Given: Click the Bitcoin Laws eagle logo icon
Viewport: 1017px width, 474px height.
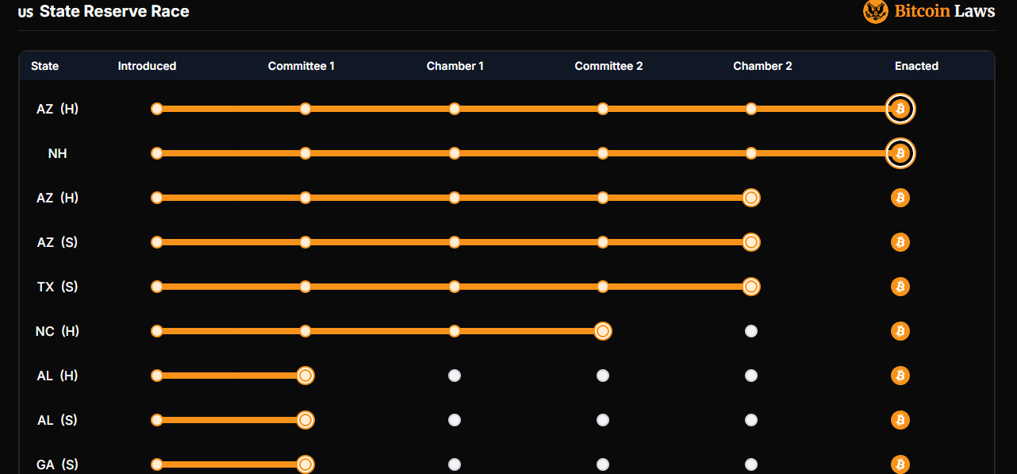Looking at the screenshot, I should tap(876, 11).
